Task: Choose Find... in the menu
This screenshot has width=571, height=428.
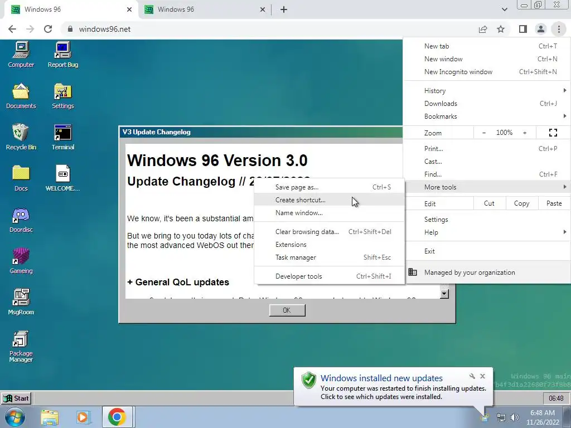Action: pos(487,174)
